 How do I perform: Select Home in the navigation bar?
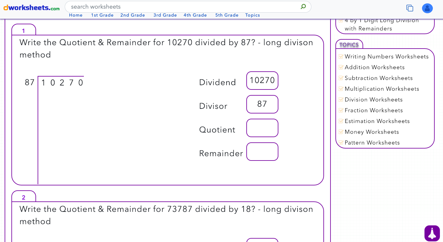coord(76,15)
